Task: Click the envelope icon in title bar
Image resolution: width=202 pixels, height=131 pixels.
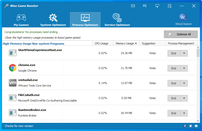Action: [x=133, y=6]
